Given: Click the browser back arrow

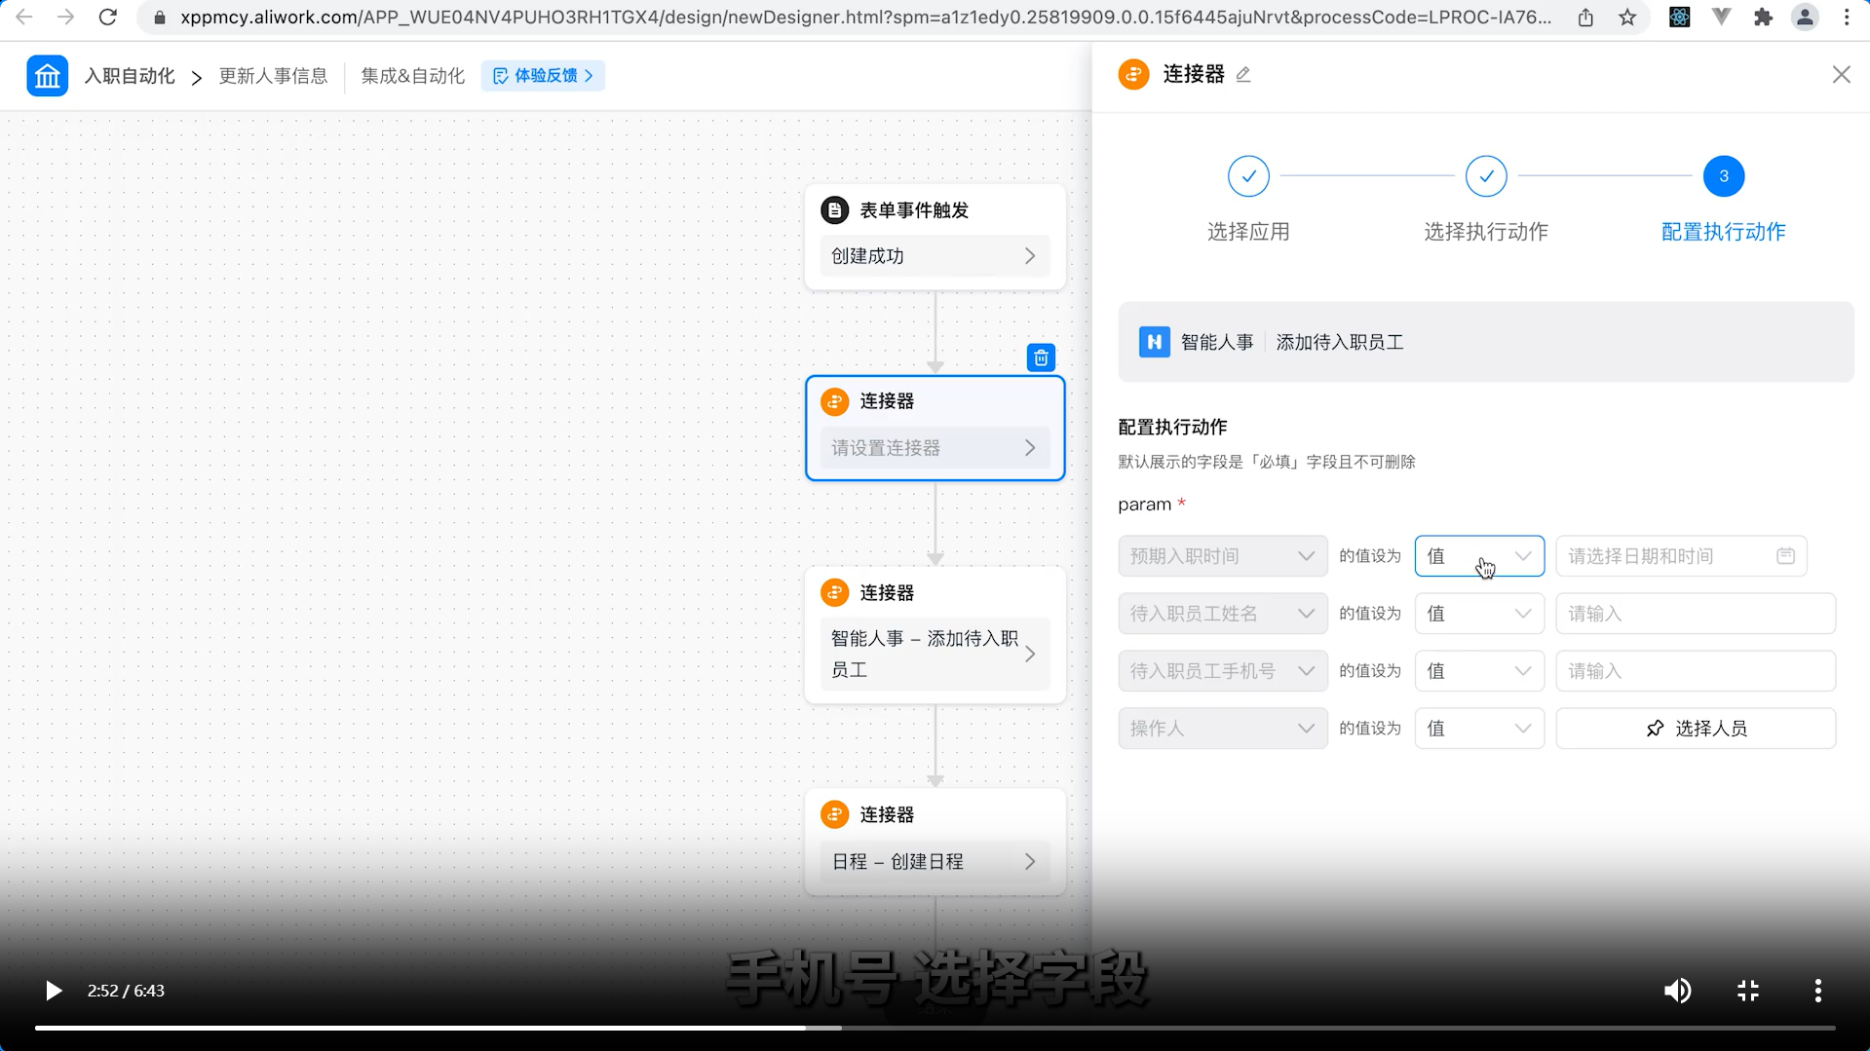Looking at the screenshot, I should click(24, 17).
